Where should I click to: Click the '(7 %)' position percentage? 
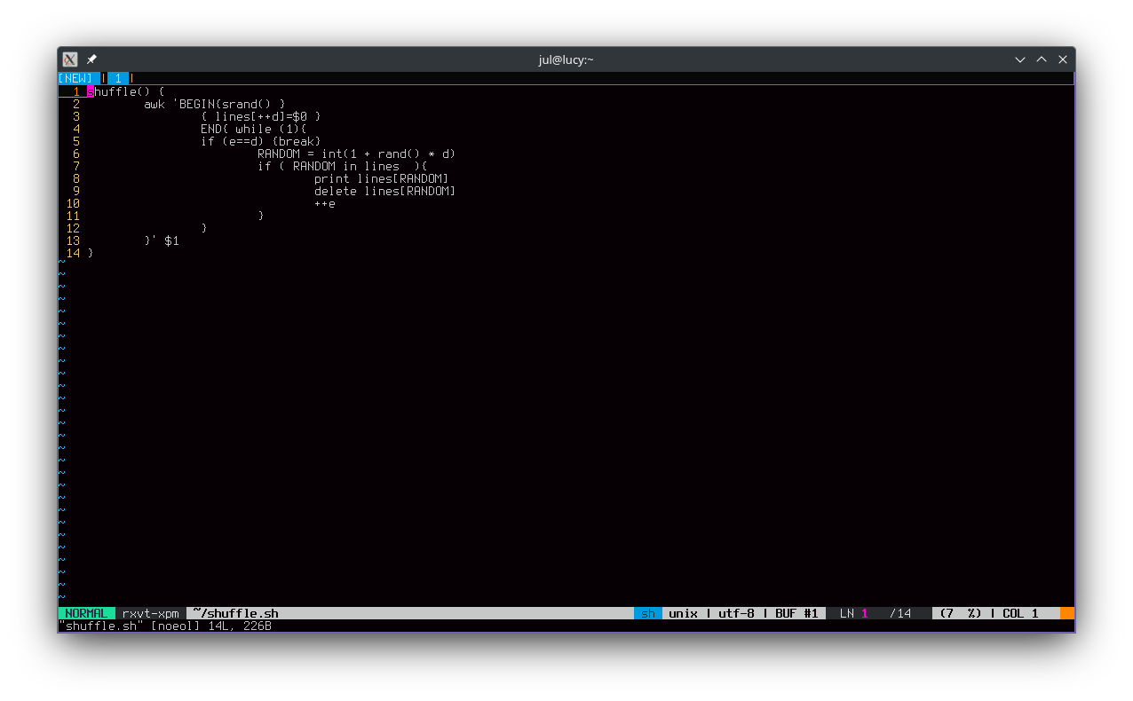[x=961, y=613]
